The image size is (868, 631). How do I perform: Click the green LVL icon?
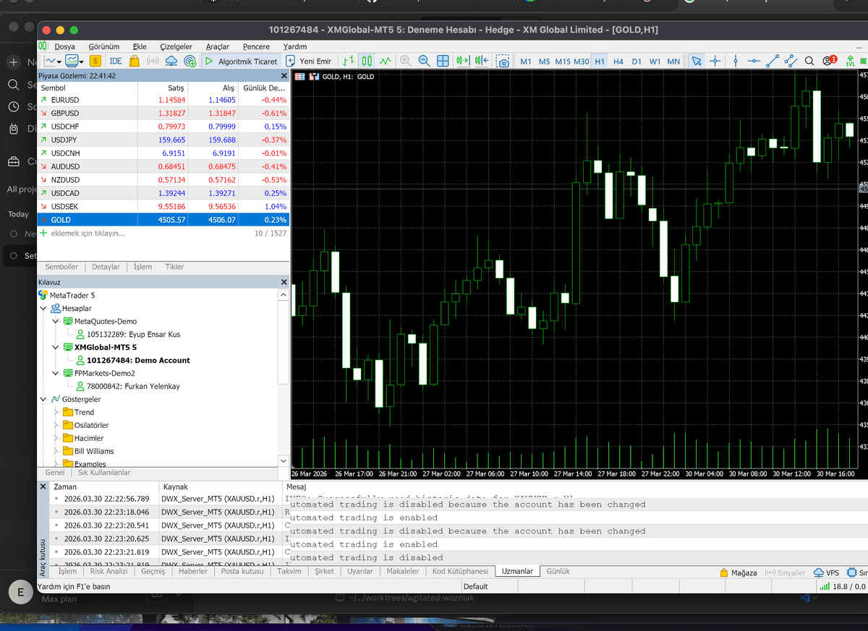(x=851, y=61)
